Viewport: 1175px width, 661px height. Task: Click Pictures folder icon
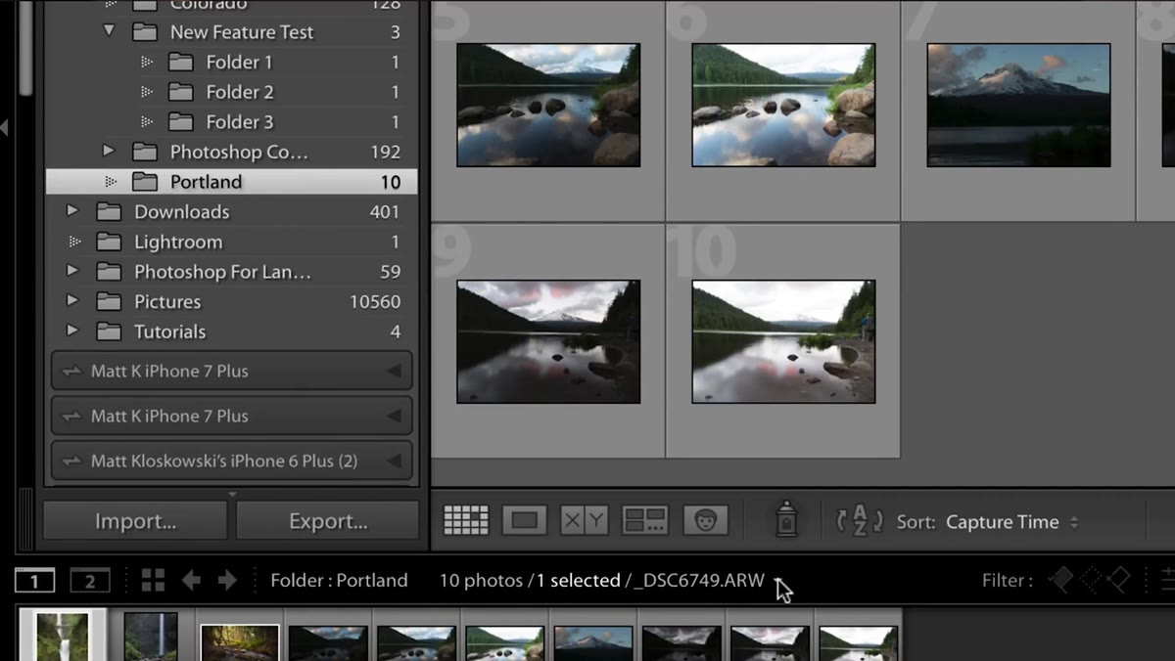pos(109,301)
